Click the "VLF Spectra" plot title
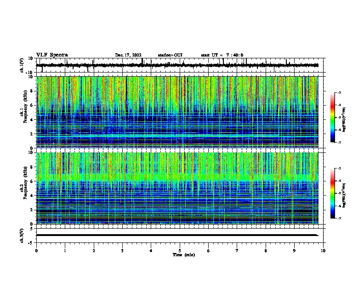 [52, 55]
